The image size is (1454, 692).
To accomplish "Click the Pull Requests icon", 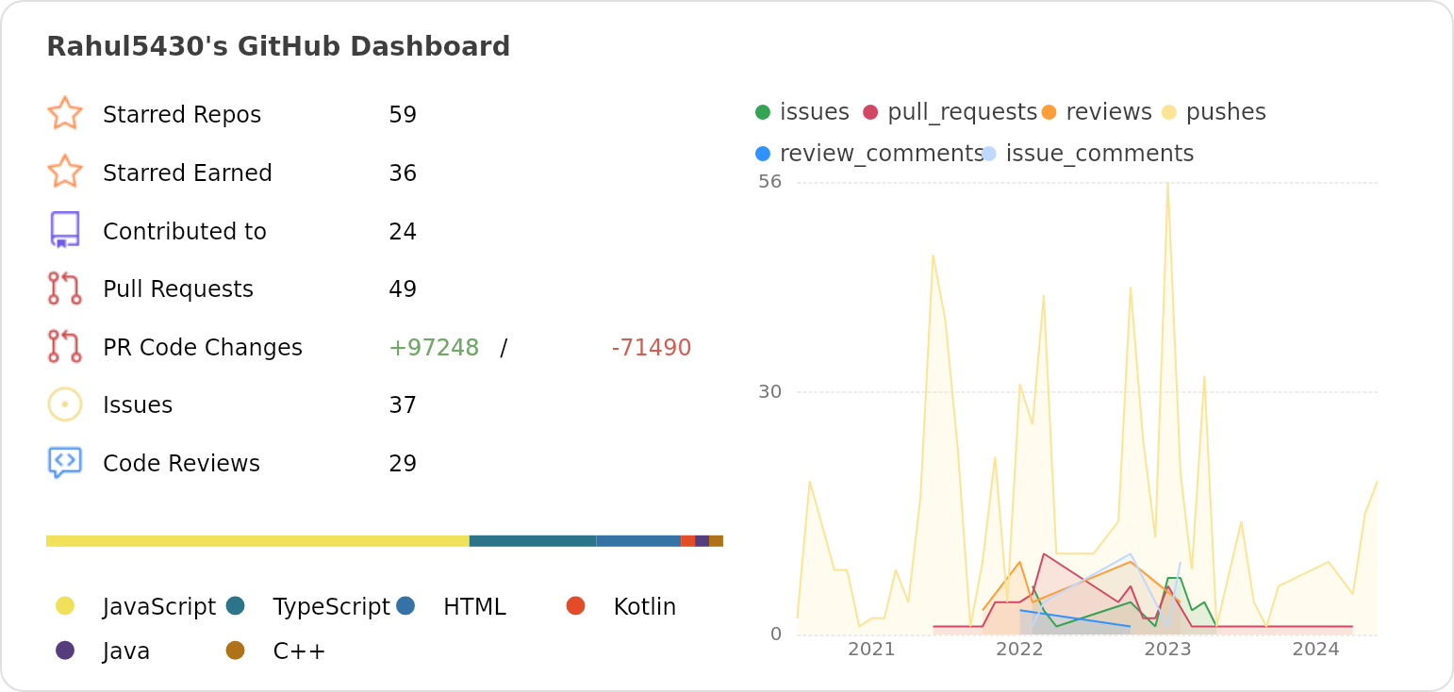I will [65, 288].
